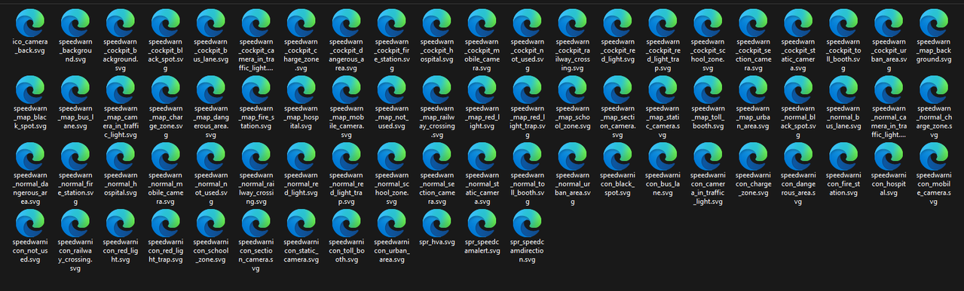Click speedwarn_normal_section_camera.svg icon
This screenshot has height=291, width=964.
[437, 156]
